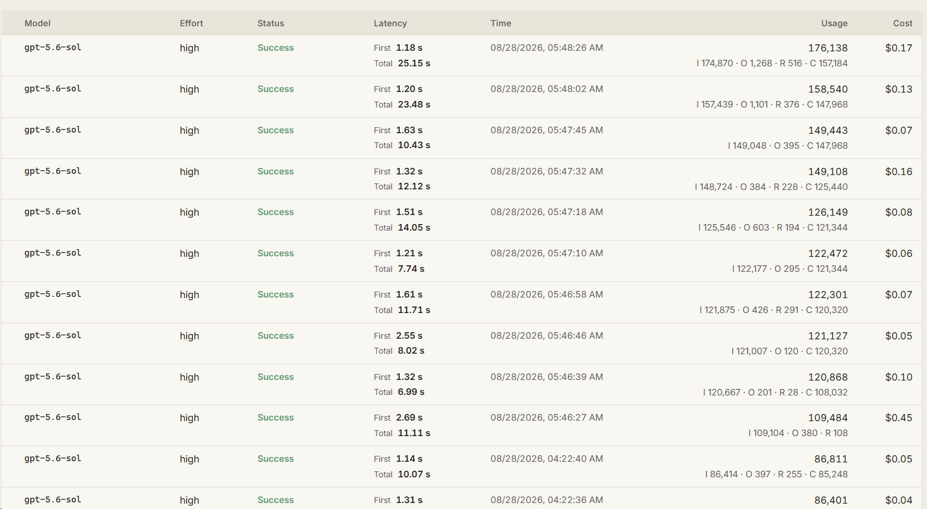Image resolution: width=927 pixels, height=509 pixels.
Task: Click the first-token latency 1.18 s
Action: pos(409,48)
